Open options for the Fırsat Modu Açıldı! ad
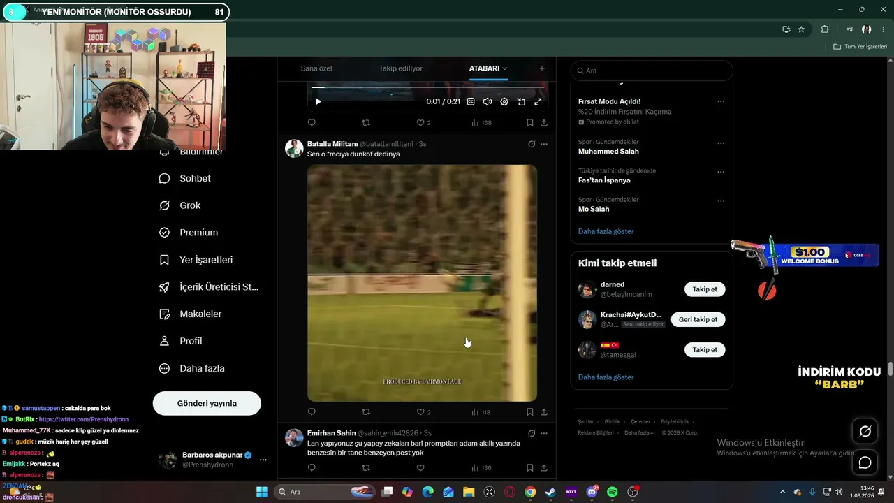The width and height of the screenshot is (894, 503). tap(721, 101)
